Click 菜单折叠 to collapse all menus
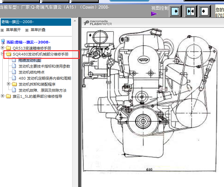Viewport: 224px width, 187px height. click(x=38, y=30)
